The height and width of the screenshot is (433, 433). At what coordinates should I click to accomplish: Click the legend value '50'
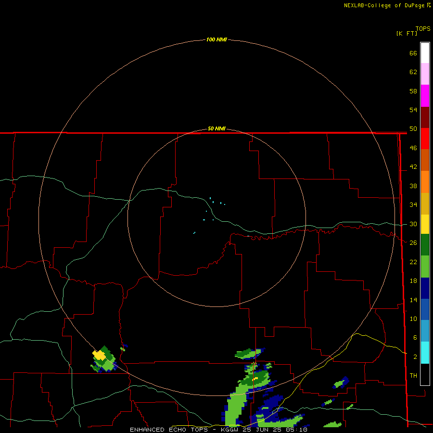pos(413,128)
